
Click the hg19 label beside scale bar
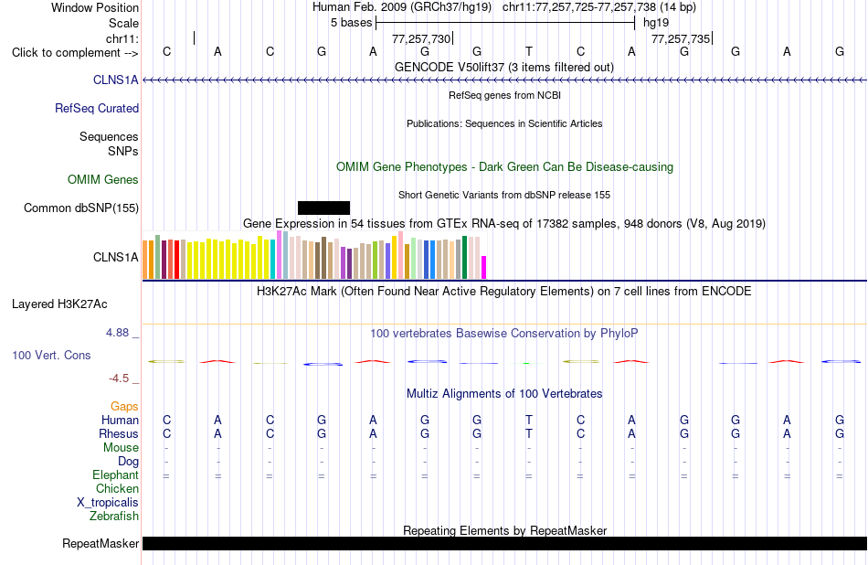[x=656, y=23]
